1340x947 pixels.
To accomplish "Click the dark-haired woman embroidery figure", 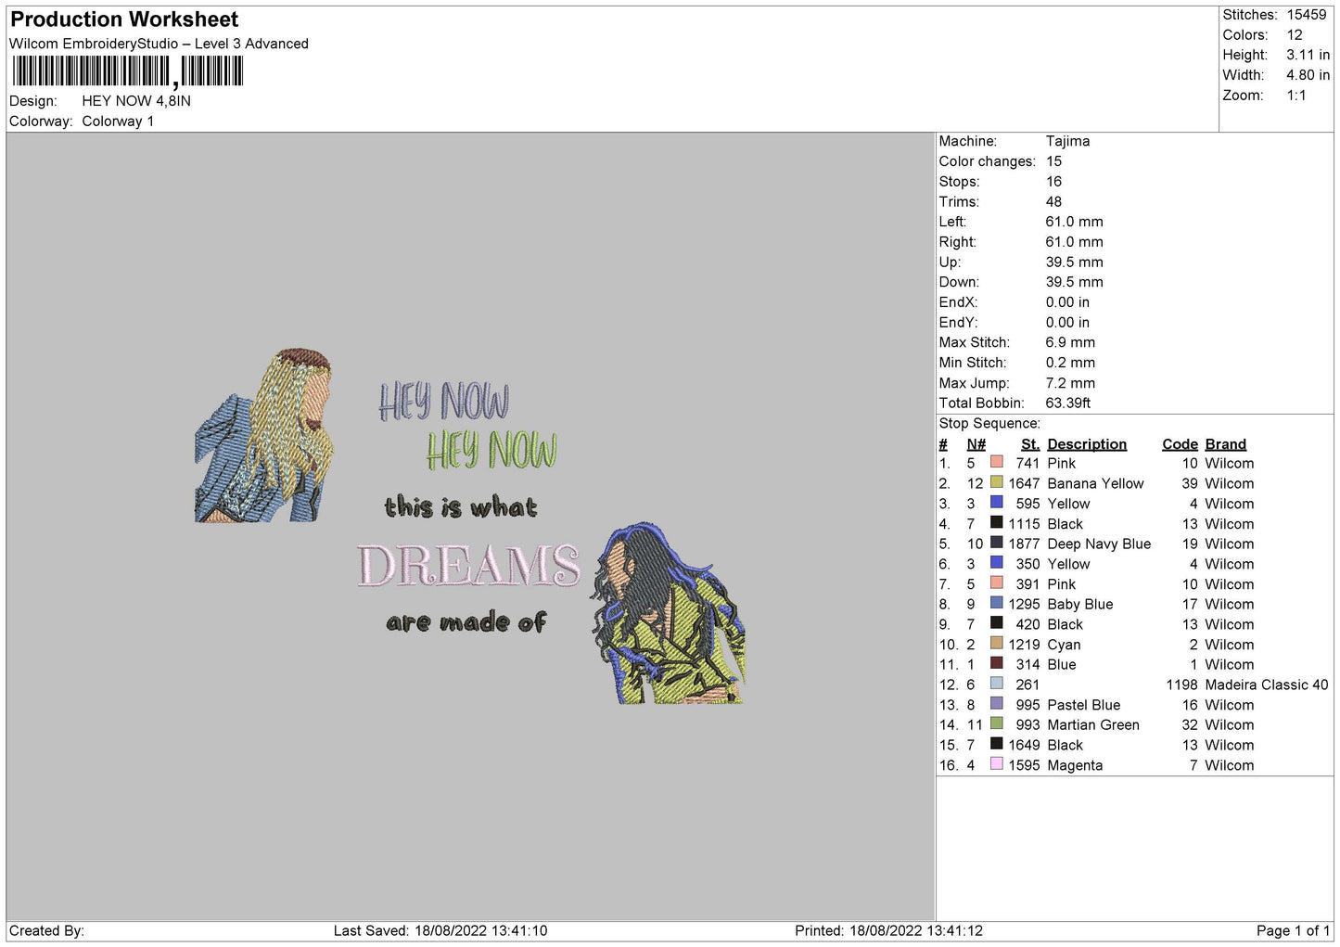I will tap(668, 614).
